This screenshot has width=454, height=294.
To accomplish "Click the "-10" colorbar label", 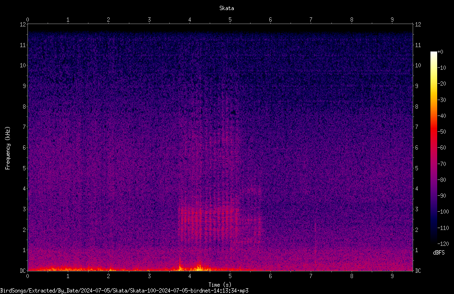I will (441, 68).
